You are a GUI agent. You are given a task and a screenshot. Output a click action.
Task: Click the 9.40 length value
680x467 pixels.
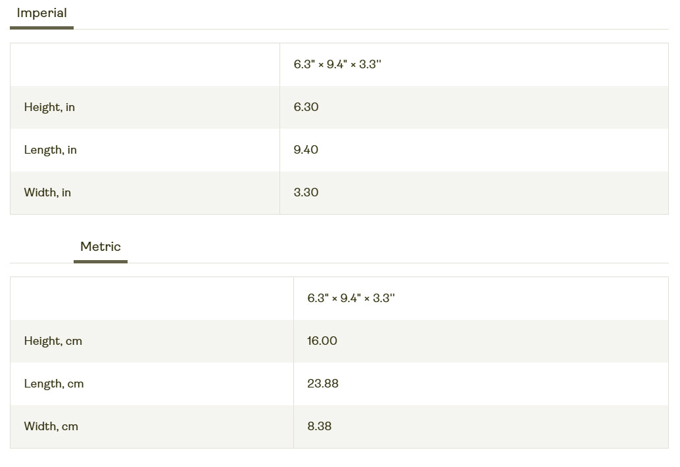point(306,150)
